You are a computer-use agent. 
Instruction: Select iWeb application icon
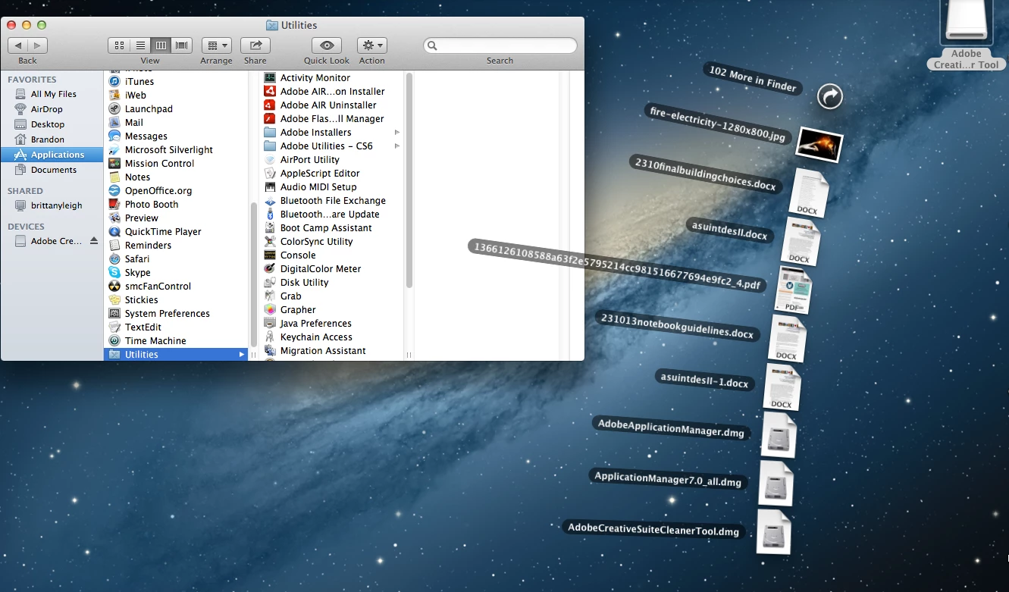[114, 95]
